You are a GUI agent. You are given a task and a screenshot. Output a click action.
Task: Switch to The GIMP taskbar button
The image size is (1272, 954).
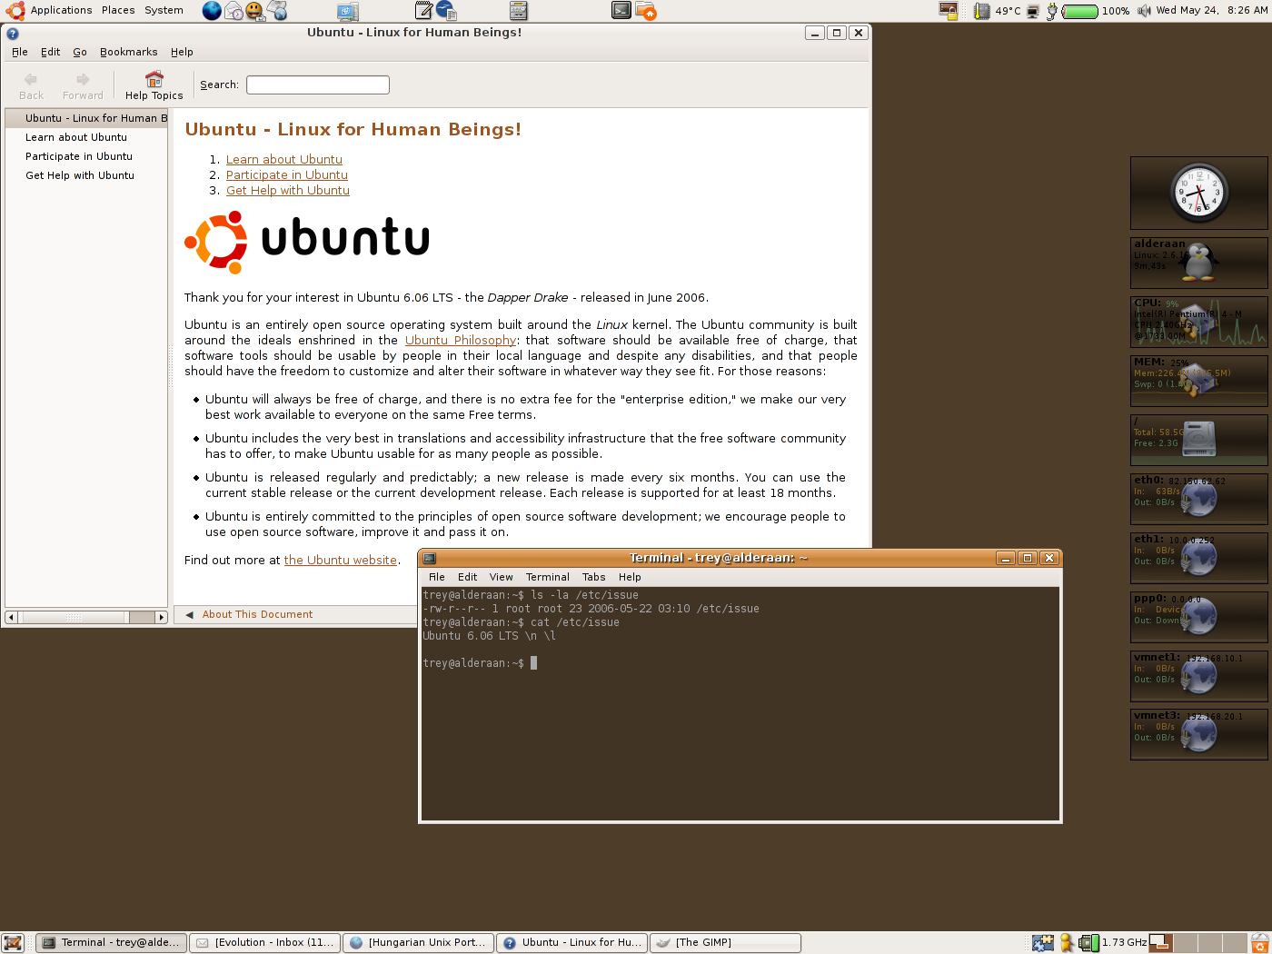(726, 943)
